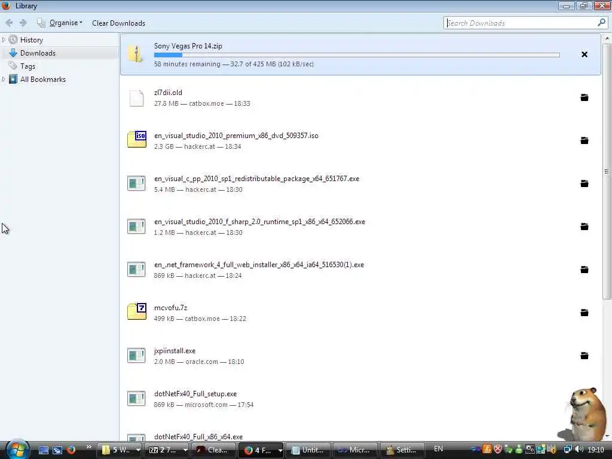Image resolution: width=612 pixels, height=459 pixels.
Task: Click the 19:10 taskbar clock
Action: tap(596, 450)
